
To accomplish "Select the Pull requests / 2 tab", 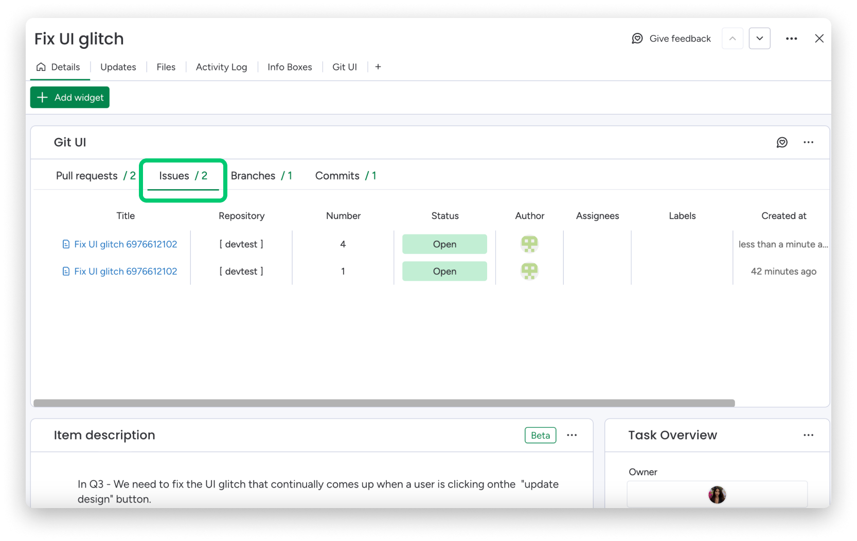I will click(96, 176).
